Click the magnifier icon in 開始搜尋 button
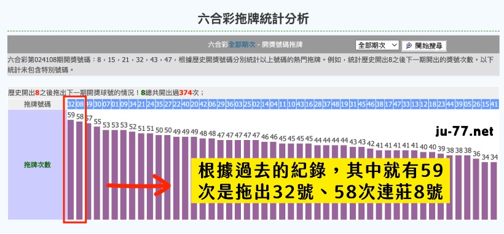Viewport: 504px width, 234px height. click(x=409, y=45)
